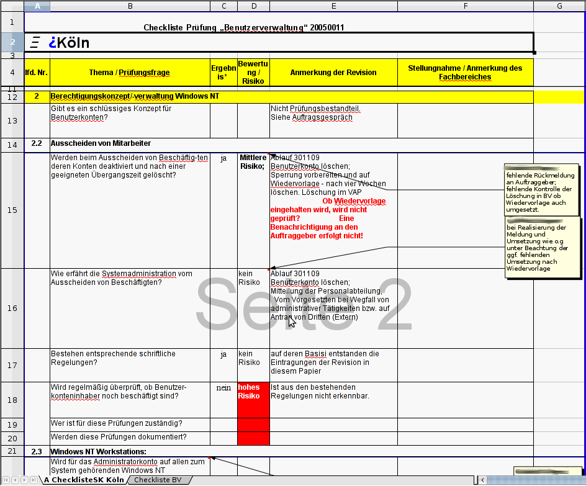Select row 12 header
Screen dimensions: 586x486
pos(12,97)
